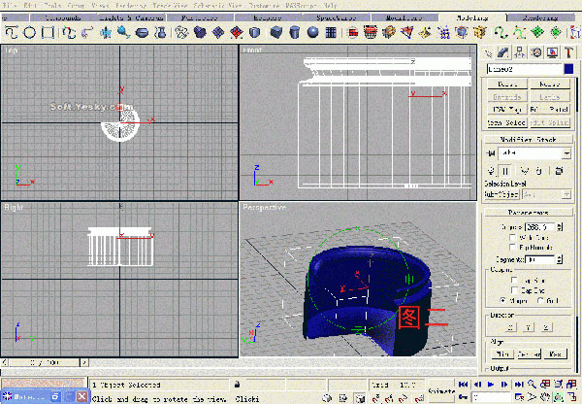
Task: Switch to the Particles tab
Action: (199, 17)
